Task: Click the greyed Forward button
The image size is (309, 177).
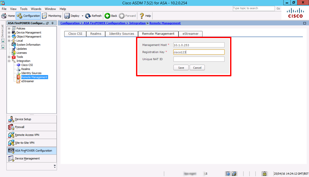Action: pyautogui.click(x=127, y=16)
